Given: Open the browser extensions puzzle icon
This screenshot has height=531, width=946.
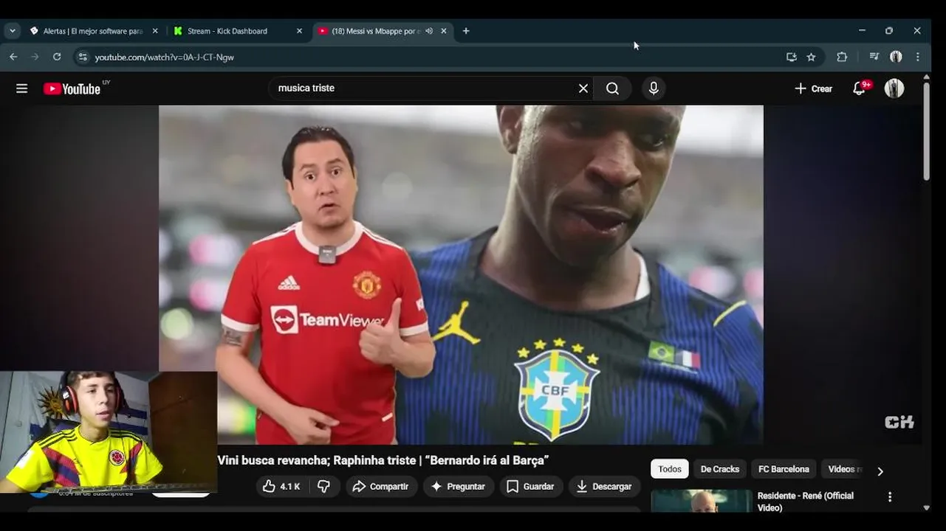Looking at the screenshot, I should coord(842,57).
